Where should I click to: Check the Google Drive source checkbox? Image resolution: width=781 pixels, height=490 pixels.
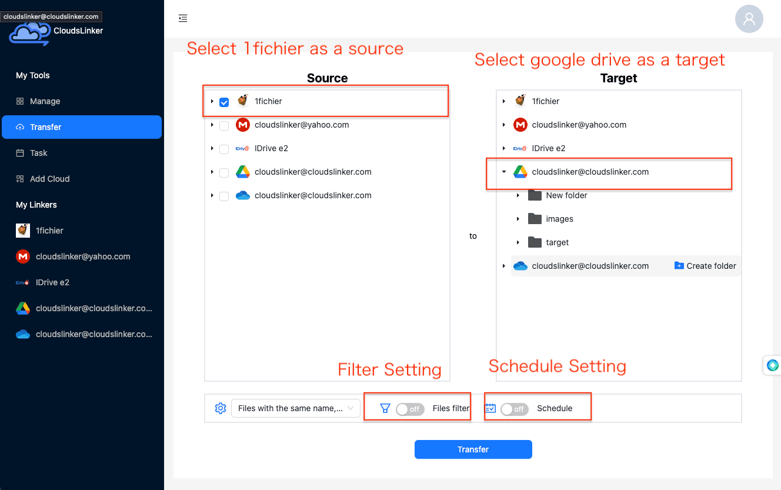pyautogui.click(x=224, y=172)
